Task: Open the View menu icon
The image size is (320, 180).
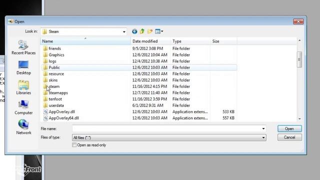Action: (x=157, y=31)
